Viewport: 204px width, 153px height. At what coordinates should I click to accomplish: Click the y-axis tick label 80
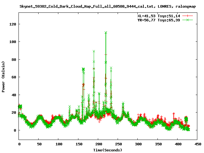(14, 60)
